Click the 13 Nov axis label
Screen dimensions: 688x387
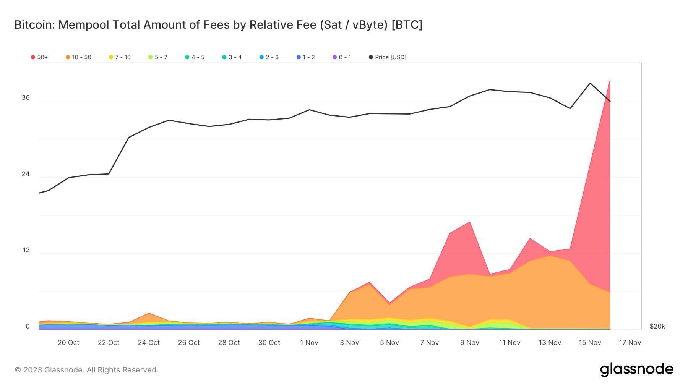pos(550,343)
